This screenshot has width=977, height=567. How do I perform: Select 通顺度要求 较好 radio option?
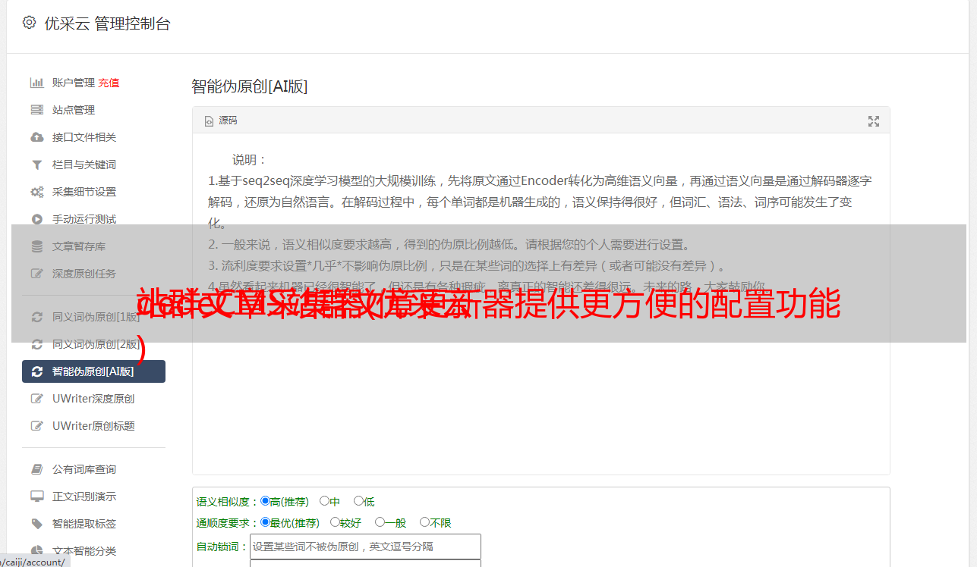pos(335,522)
